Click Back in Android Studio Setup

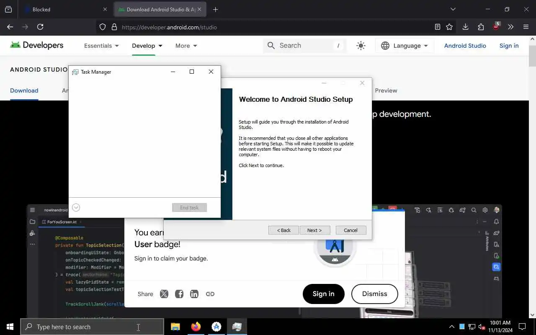coord(283,230)
